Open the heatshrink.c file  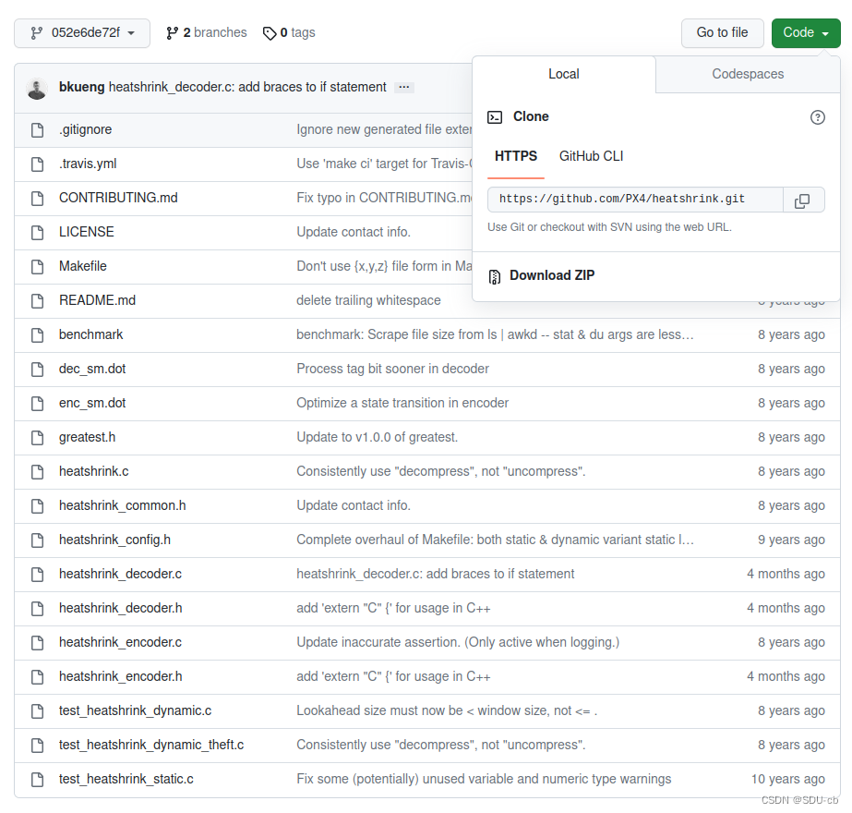pyautogui.click(x=94, y=471)
